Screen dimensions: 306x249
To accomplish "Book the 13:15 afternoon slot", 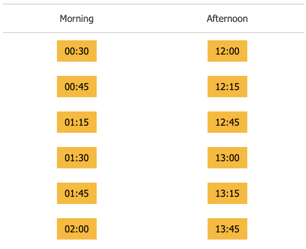I will (x=227, y=193).
